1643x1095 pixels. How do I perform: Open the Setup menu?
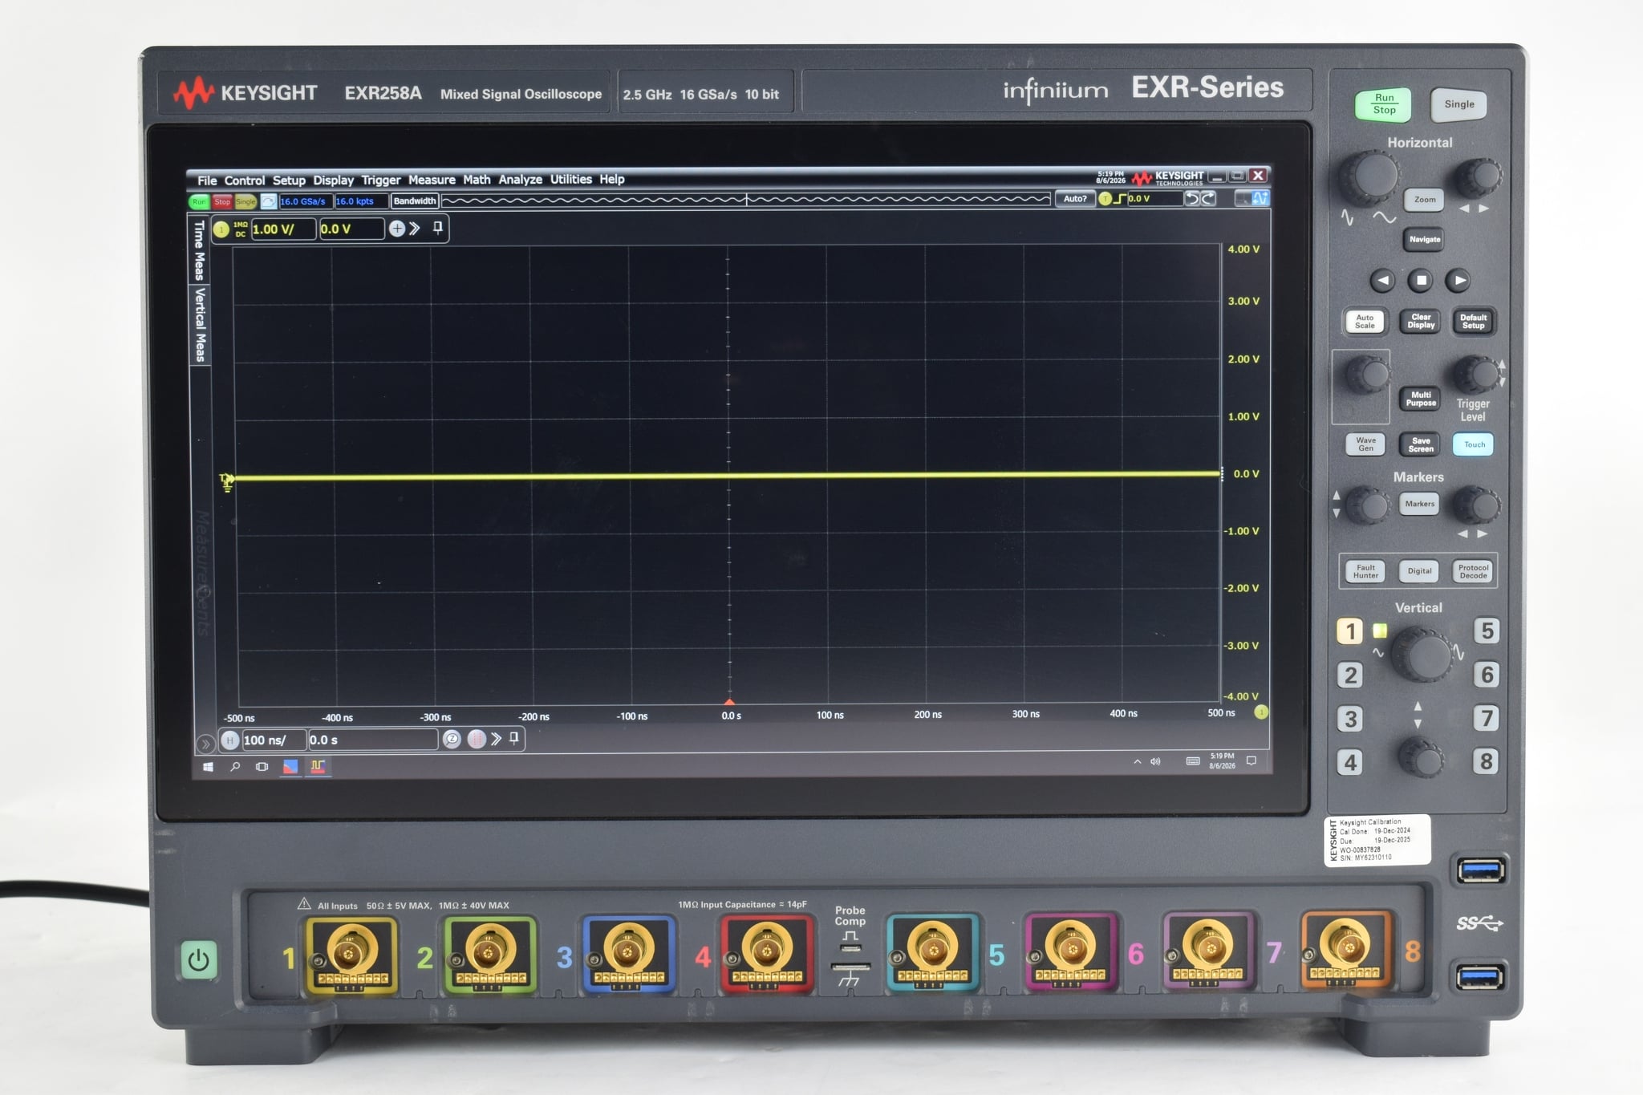289,180
